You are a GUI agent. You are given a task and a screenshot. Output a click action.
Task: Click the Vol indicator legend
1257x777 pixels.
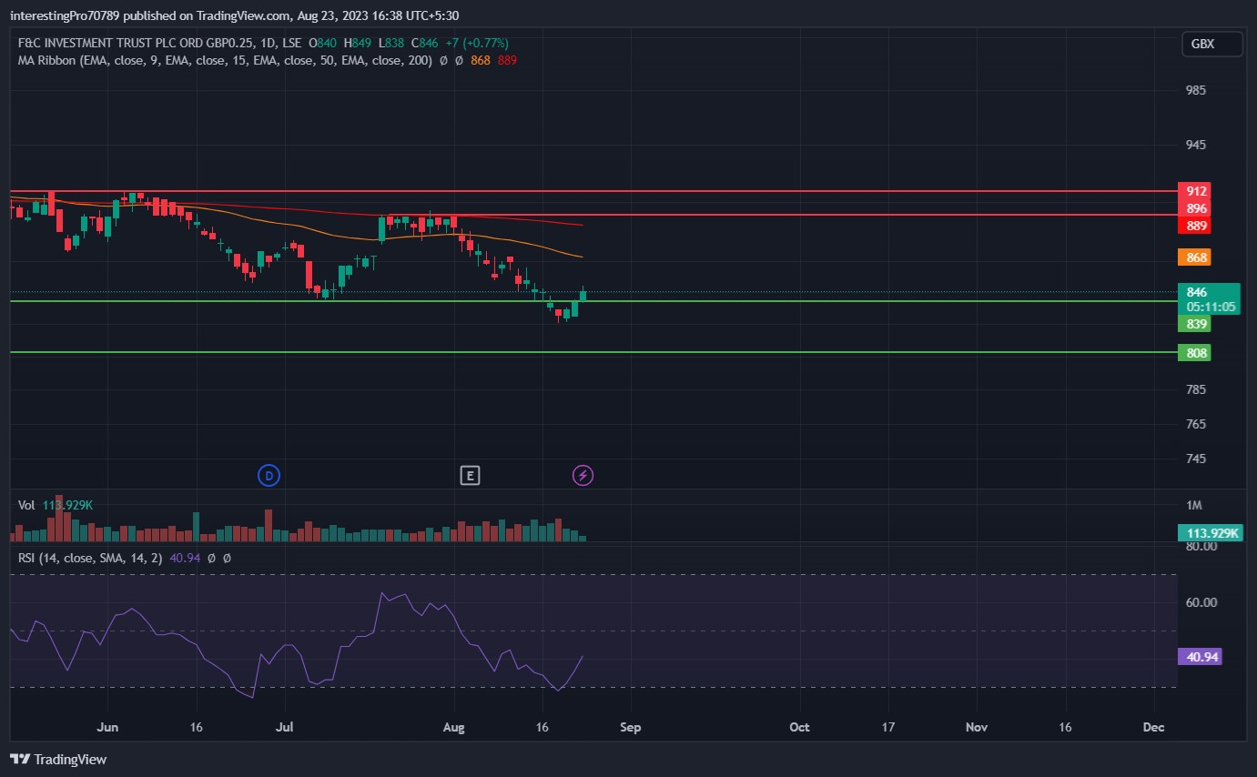point(26,504)
